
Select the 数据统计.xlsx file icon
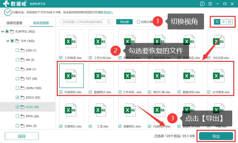point(101,76)
